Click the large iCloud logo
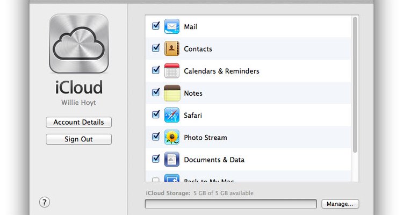The image size is (403, 215). (x=78, y=44)
